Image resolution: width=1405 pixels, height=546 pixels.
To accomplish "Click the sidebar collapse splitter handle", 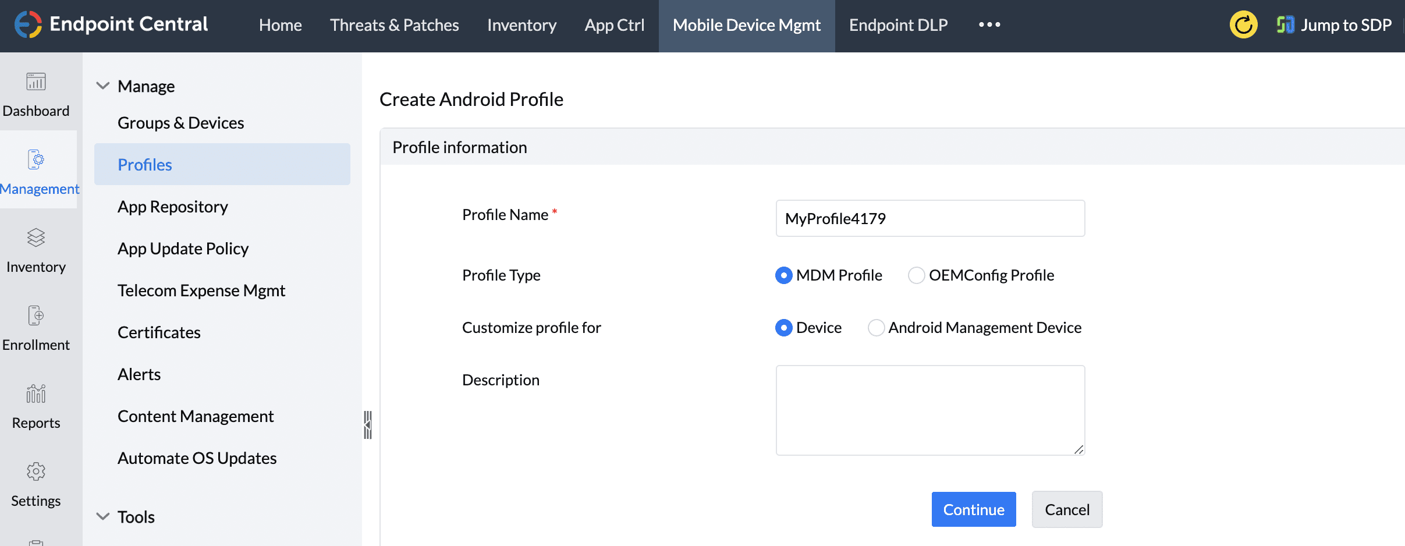I will [368, 425].
